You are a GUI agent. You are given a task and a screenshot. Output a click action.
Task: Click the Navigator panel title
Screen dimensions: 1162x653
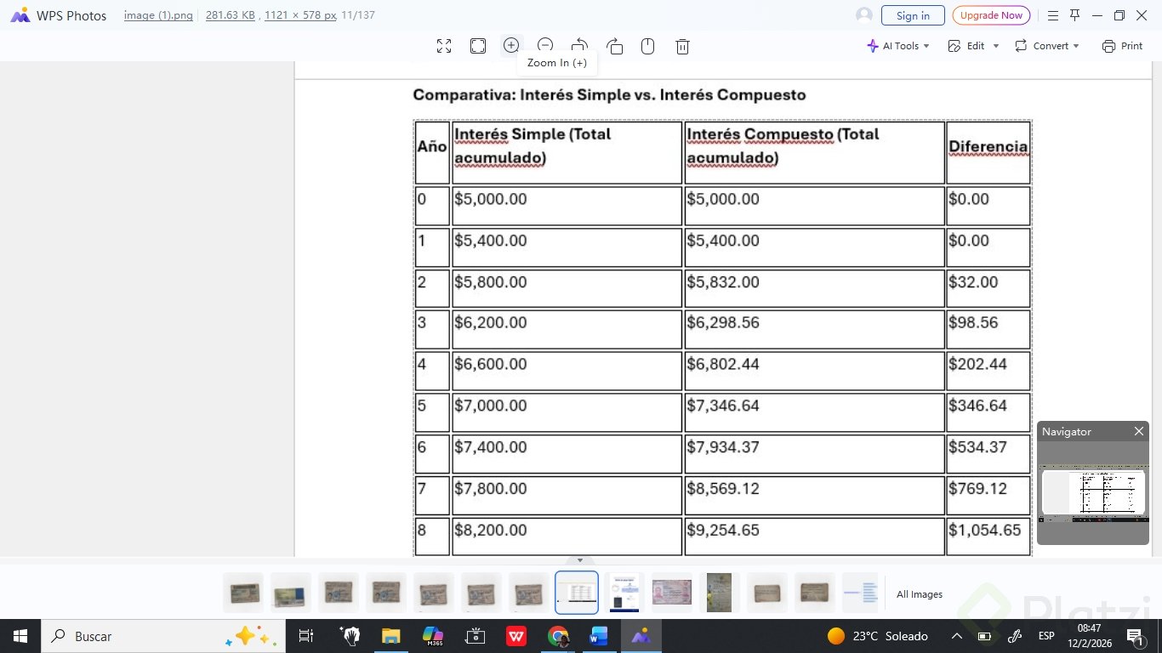click(x=1067, y=431)
